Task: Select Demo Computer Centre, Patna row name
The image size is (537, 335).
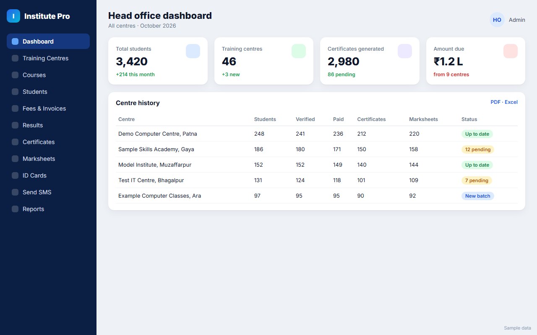Action: coord(158,134)
